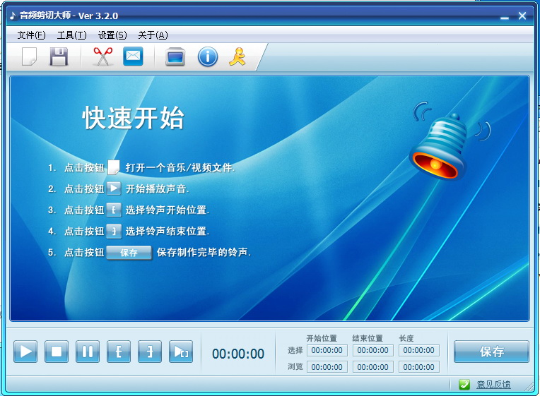Click the red scissors cut icon
This screenshot has width=540, height=396.
tap(103, 56)
